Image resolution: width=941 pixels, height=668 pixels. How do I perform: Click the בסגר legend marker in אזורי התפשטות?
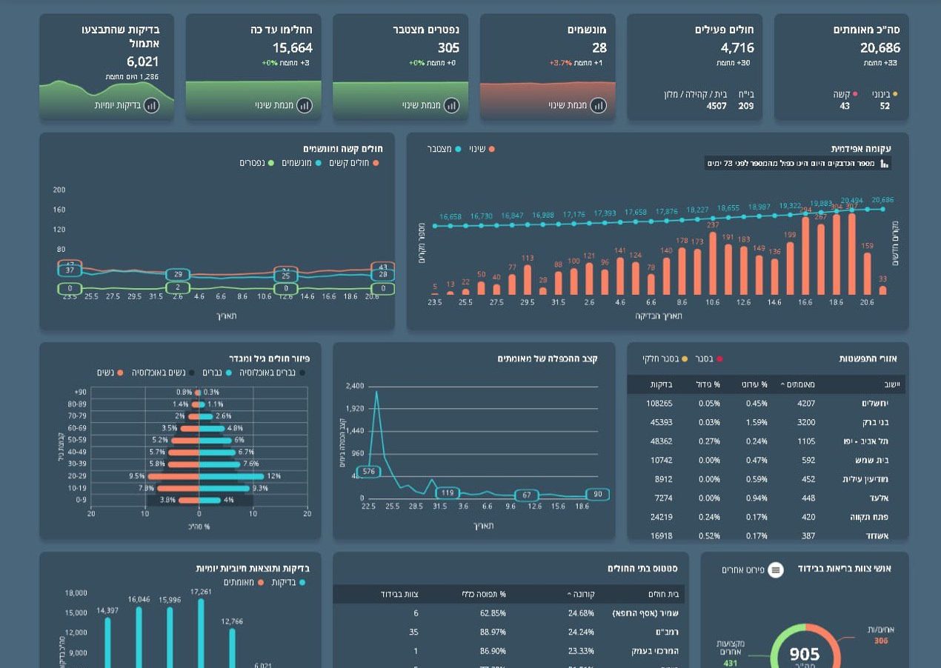click(x=719, y=359)
